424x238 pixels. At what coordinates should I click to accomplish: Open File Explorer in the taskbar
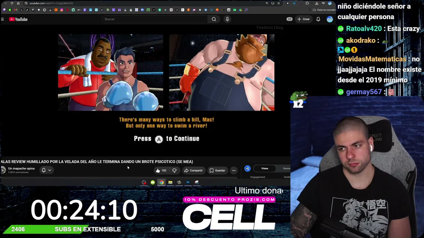pyautogui.click(x=170, y=182)
